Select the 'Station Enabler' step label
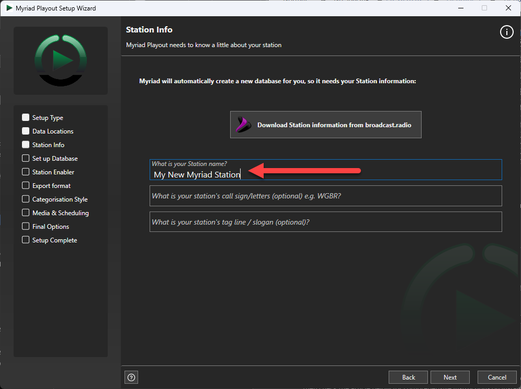The image size is (521, 389). point(53,172)
